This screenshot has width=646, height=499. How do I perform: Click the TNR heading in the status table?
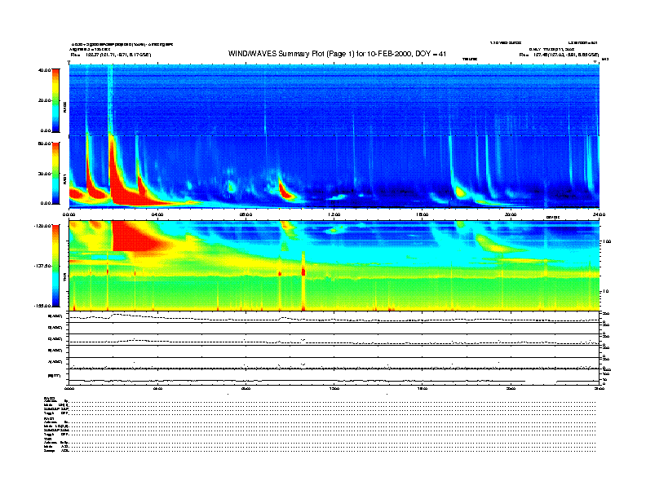click(47, 439)
